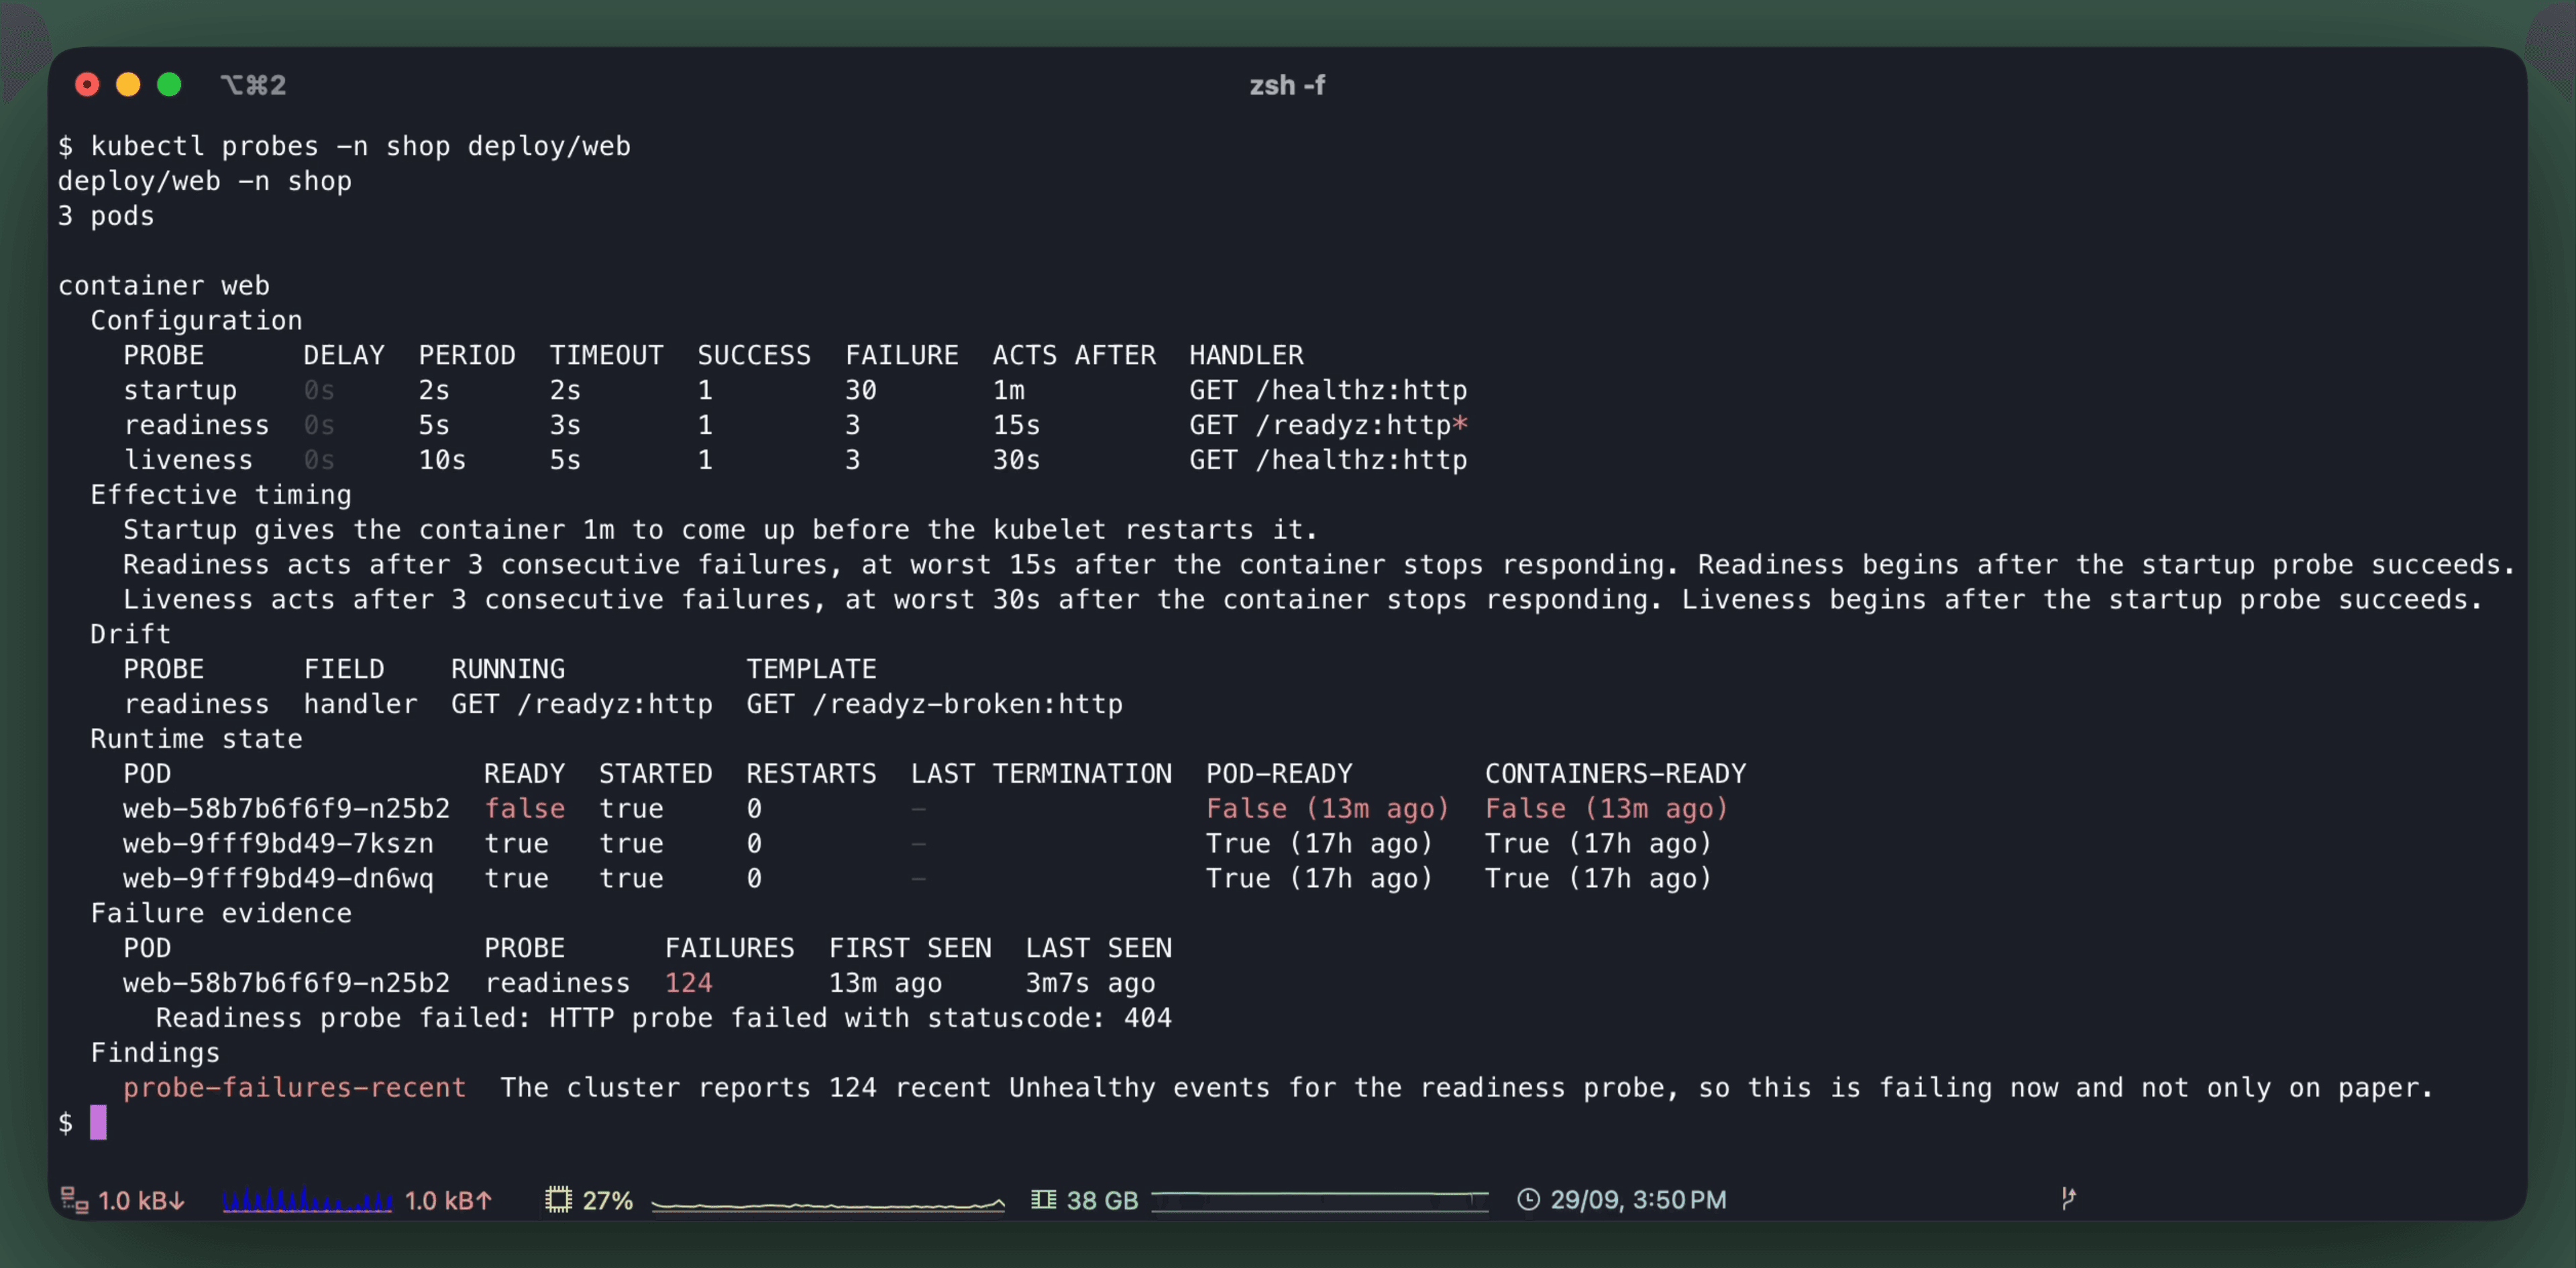This screenshot has width=2576, height=1268.
Task: Click 'False (13m ago)' under POD-READY
Action: pyautogui.click(x=1327, y=808)
